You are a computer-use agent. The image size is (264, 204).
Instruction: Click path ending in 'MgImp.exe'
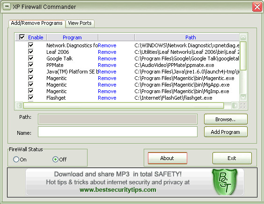pyautogui.click(x=182, y=91)
